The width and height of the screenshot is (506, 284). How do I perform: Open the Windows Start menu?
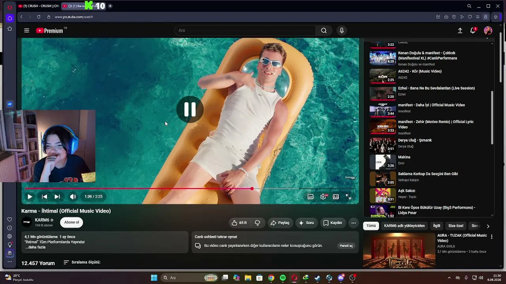pos(154,278)
